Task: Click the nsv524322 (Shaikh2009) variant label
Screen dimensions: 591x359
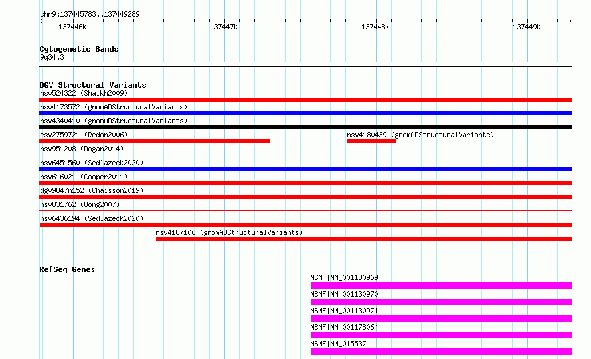Action: click(x=84, y=93)
